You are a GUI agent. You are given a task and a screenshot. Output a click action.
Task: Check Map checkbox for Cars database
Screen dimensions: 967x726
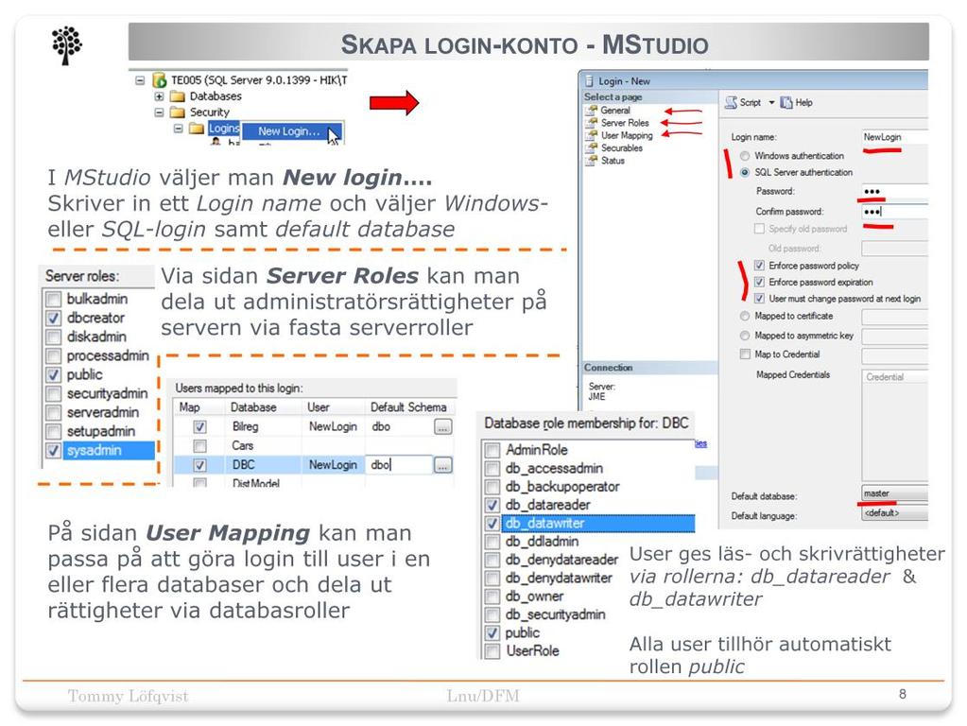pyautogui.click(x=199, y=446)
